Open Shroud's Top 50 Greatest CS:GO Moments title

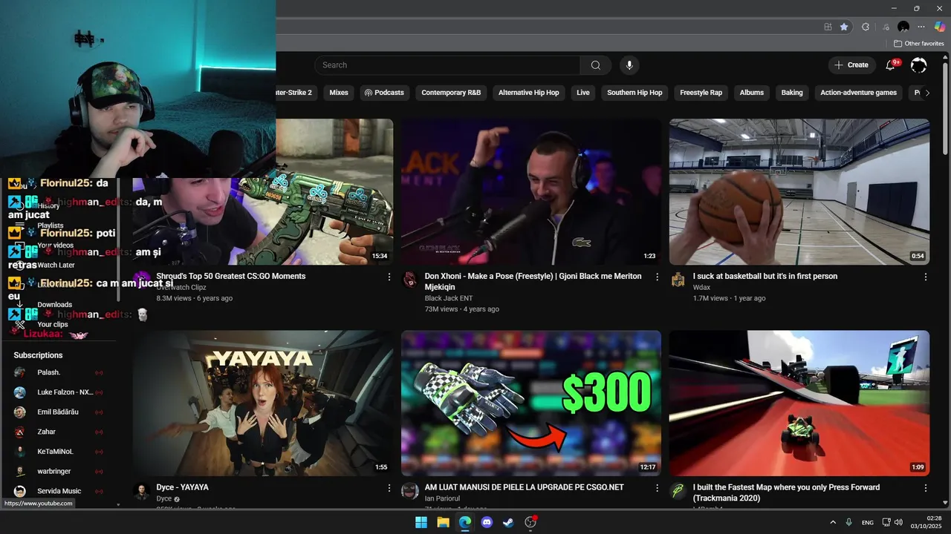[x=231, y=276]
